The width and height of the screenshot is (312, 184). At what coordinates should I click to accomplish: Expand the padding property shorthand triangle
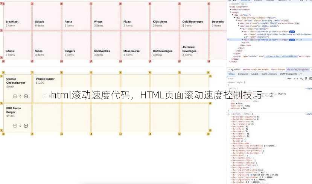241,109
